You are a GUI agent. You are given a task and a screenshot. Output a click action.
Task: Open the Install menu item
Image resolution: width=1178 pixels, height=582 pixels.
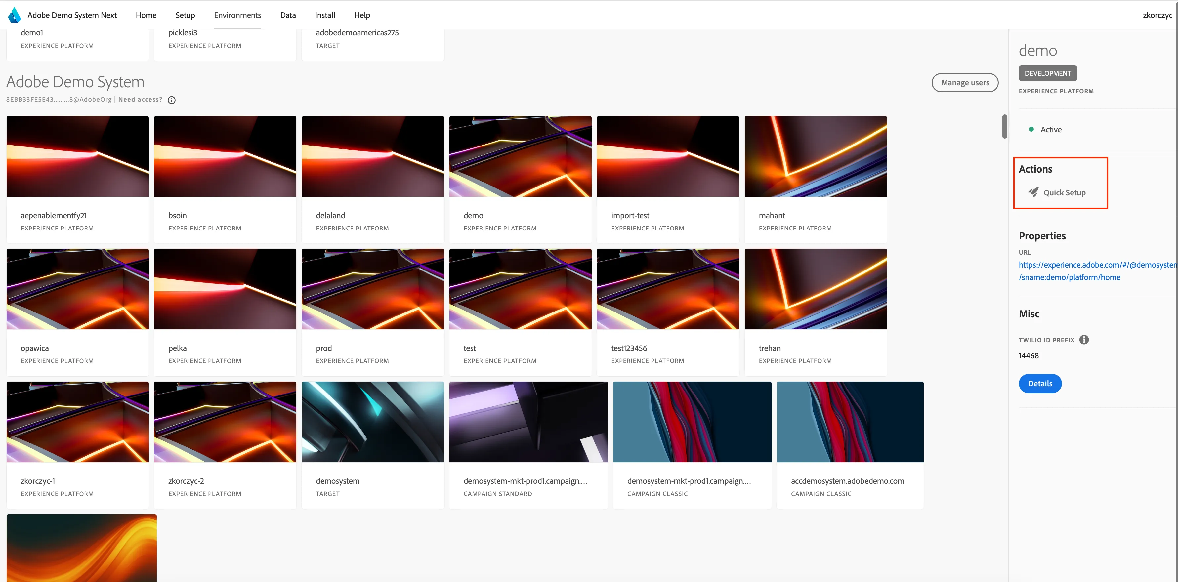click(x=325, y=15)
